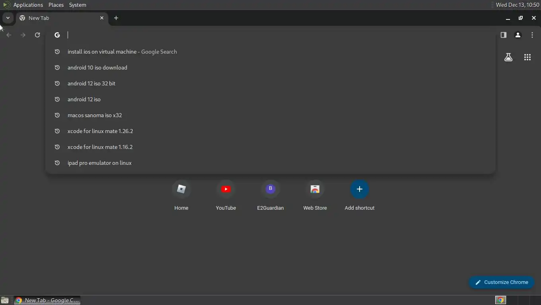Open the Chrome profile icon
This screenshot has height=305, width=541.
tap(518, 35)
